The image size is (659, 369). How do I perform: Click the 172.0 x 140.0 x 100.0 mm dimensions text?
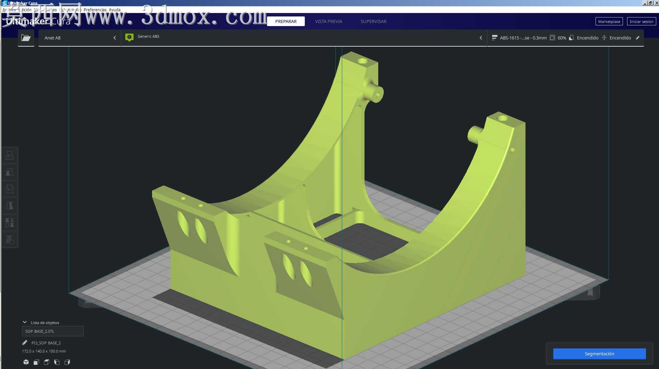coord(44,351)
